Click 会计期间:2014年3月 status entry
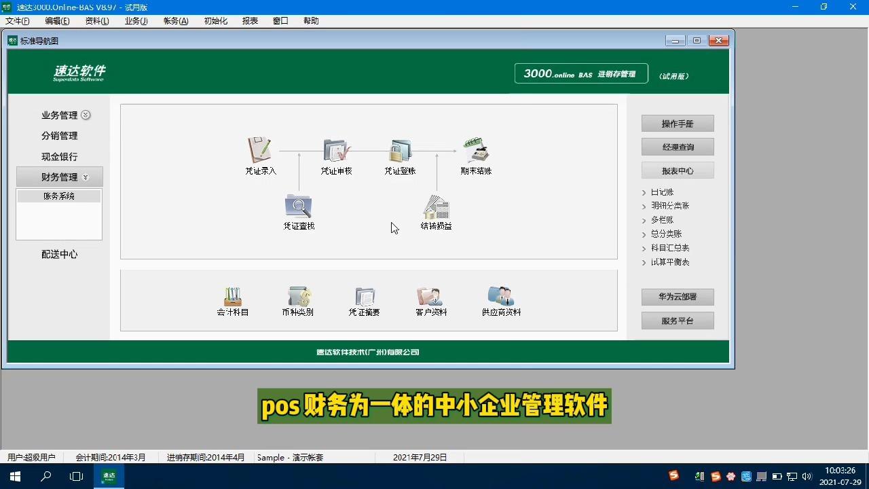Image resolution: width=869 pixels, height=489 pixels. click(110, 458)
